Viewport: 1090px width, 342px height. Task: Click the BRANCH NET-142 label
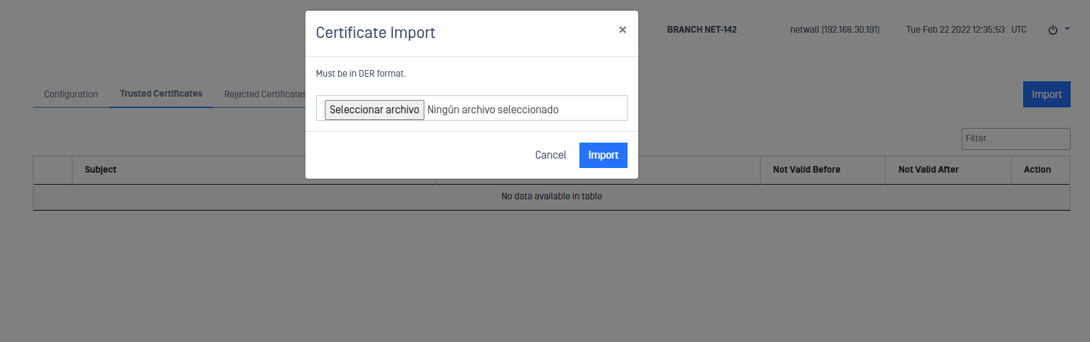click(x=702, y=29)
